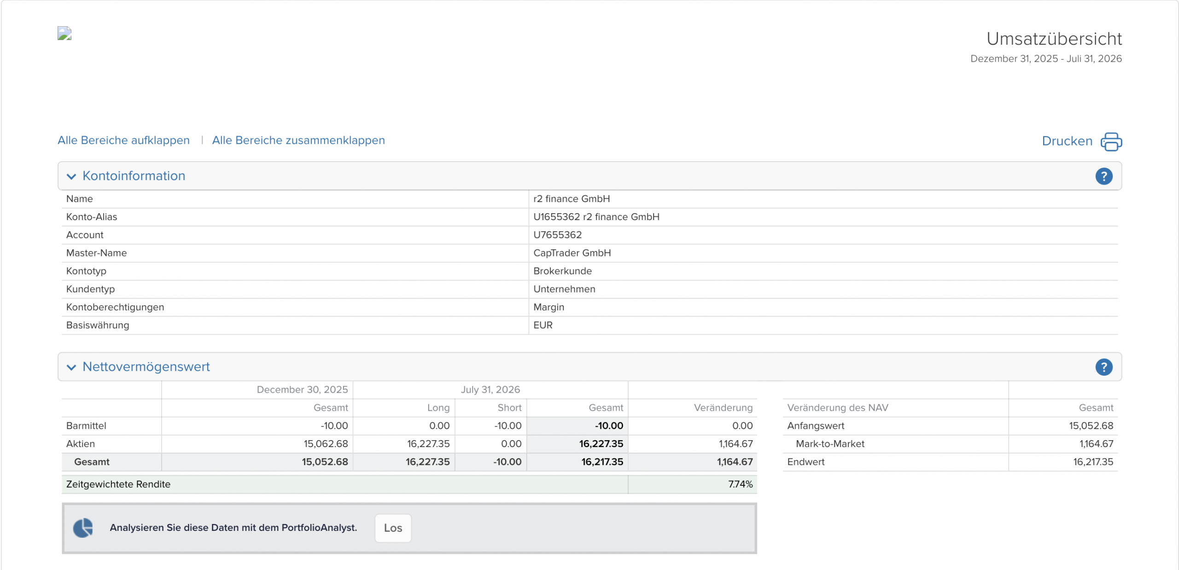Image resolution: width=1179 pixels, height=570 pixels.
Task: Expand all sections via Alle Bereiche aufklappen
Action: click(123, 140)
